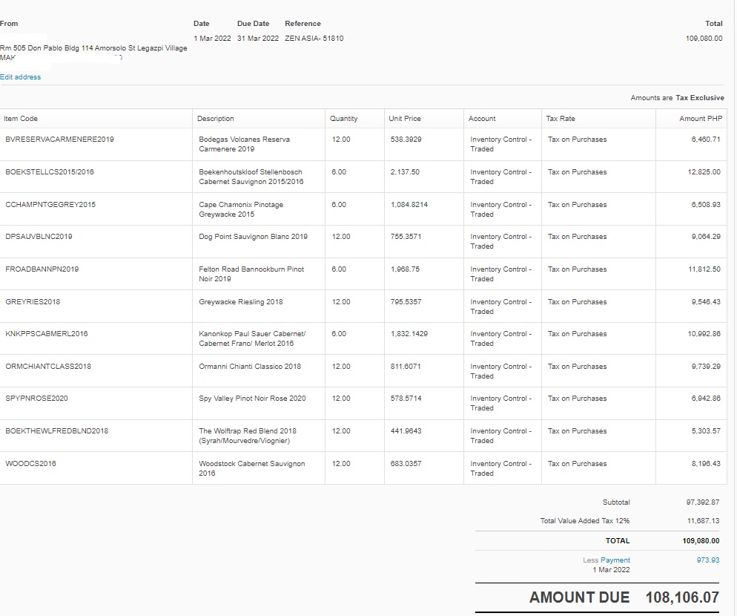Select item code FROADBANNPN2019
The image size is (737, 616).
(42, 269)
